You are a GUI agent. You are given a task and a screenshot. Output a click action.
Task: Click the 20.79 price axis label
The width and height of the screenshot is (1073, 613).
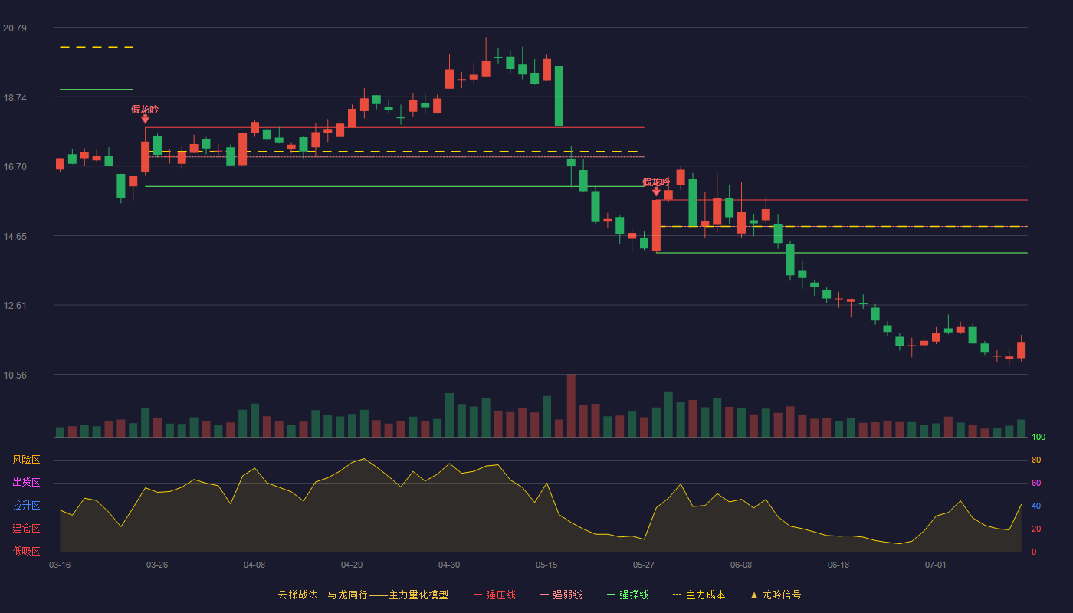[x=15, y=28]
